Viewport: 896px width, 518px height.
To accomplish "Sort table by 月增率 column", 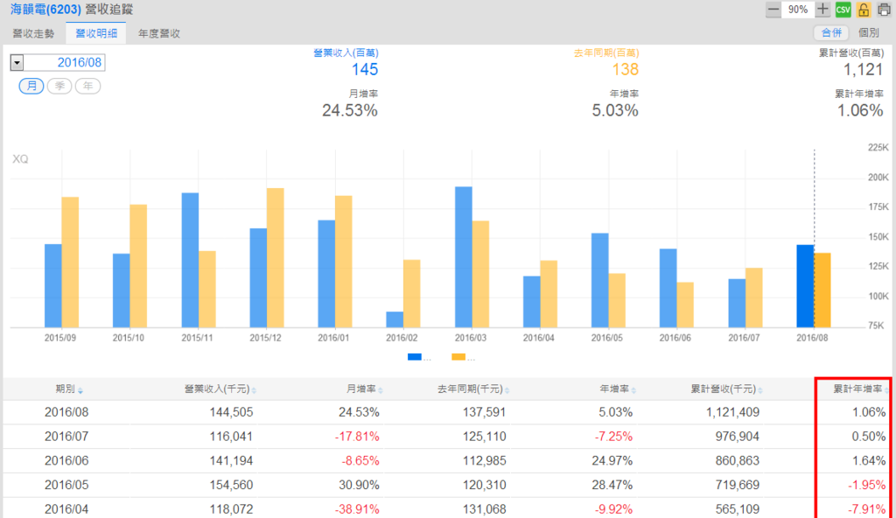I will pyautogui.click(x=364, y=389).
